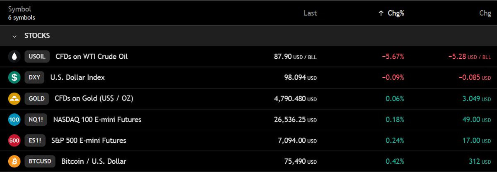497x172 pixels.
Task: Sort by the Last column header
Action: tap(310, 13)
